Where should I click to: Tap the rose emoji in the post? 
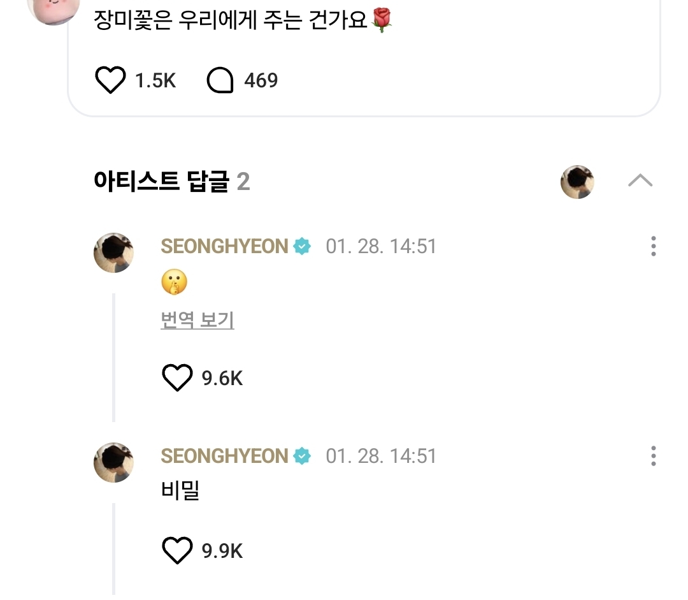point(382,20)
